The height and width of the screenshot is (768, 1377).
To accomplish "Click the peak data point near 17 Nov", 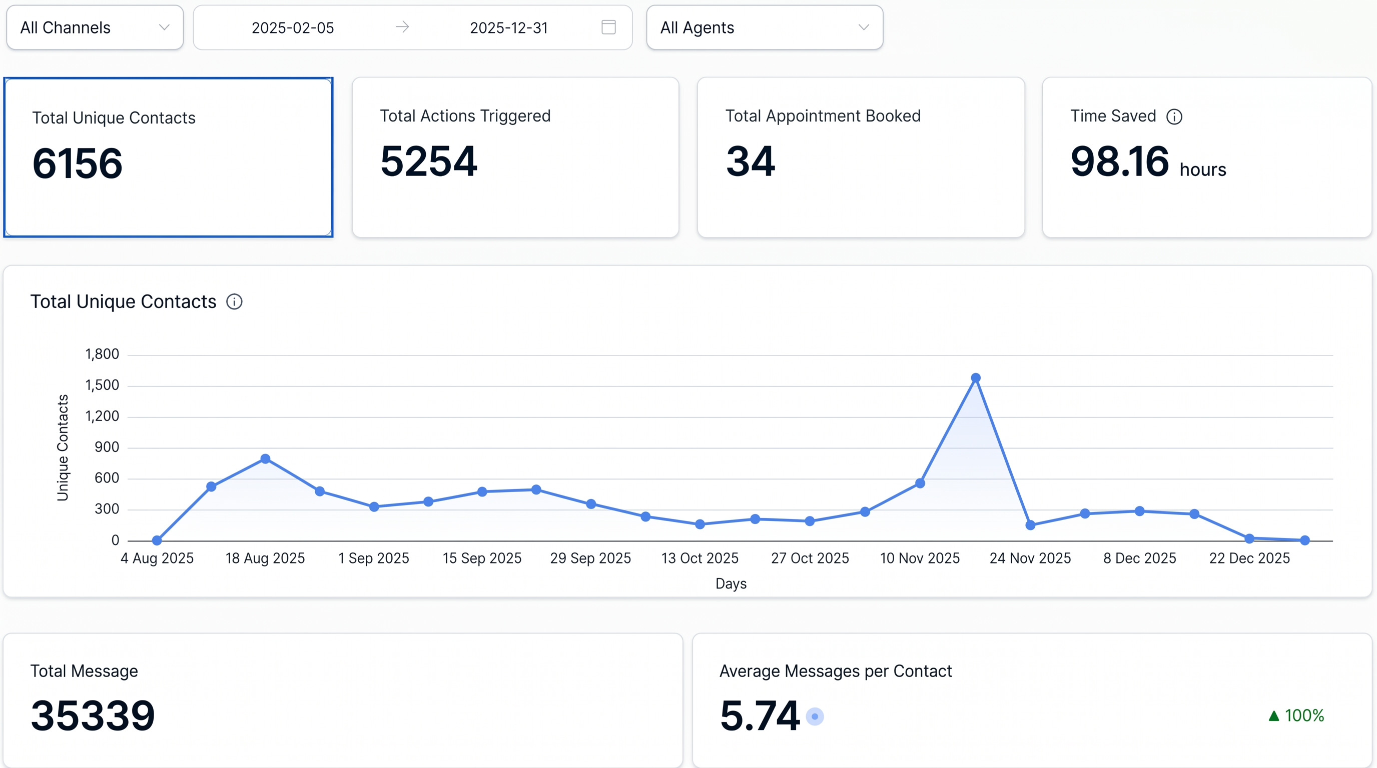I will pyautogui.click(x=976, y=377).
